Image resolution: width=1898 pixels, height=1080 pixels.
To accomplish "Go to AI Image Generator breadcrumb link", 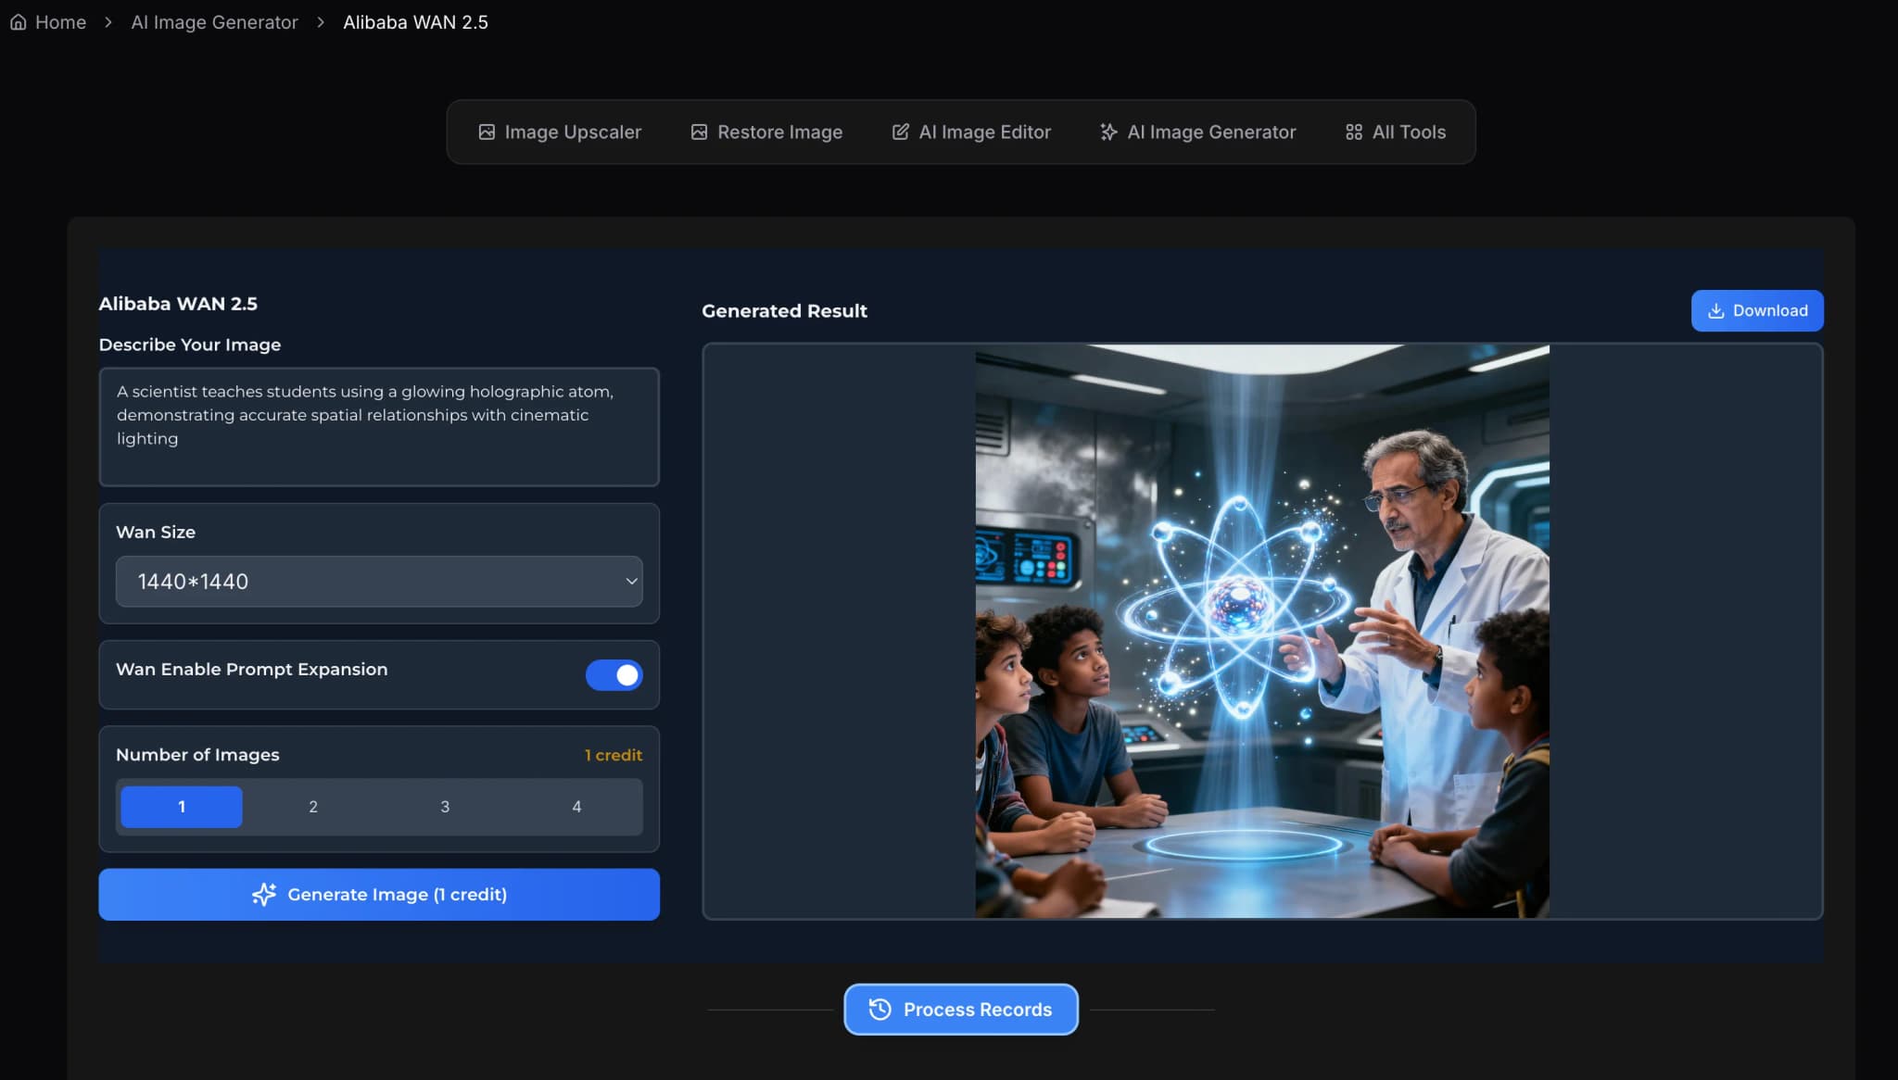I will [214, 22].
